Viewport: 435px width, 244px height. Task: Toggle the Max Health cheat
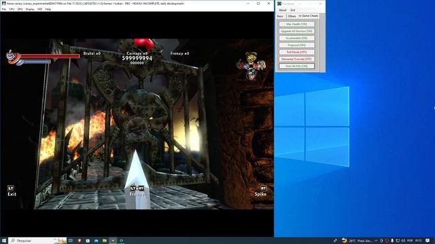click(x=296, y=24)
